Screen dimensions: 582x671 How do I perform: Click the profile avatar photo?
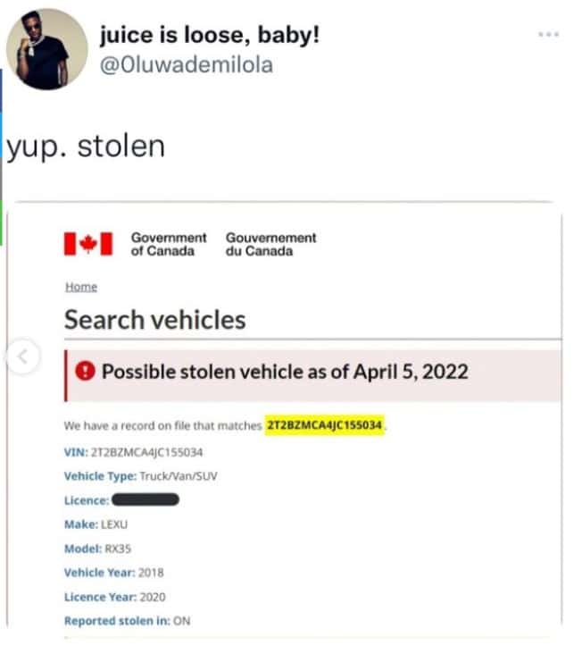pyautogui.click(x=46, y=50)
